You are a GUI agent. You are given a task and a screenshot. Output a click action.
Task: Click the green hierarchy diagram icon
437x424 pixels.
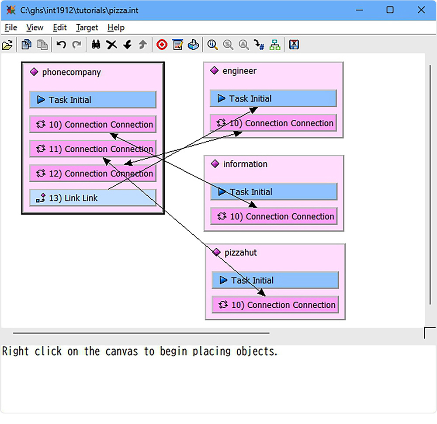[x=275, y=45]
